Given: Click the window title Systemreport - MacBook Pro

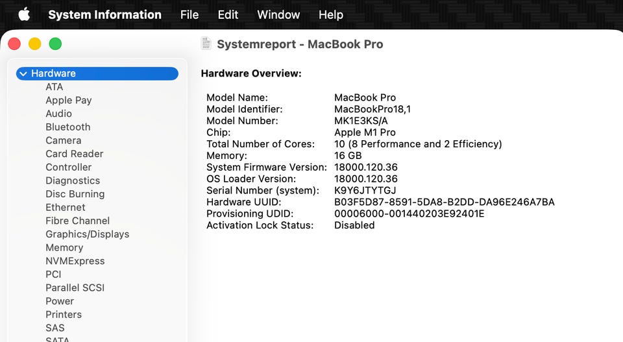Looking at the screenshot, I should click(300, 44).
